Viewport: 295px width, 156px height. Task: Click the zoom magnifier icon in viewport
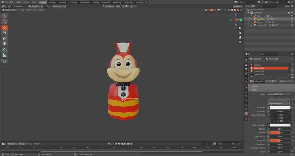point(240,28)
